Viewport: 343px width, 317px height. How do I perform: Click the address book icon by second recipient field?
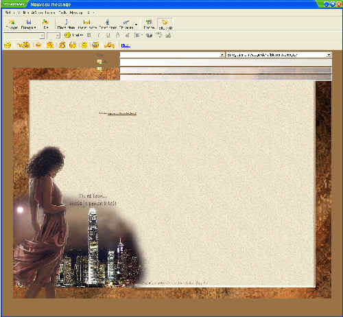click(99, 69)
